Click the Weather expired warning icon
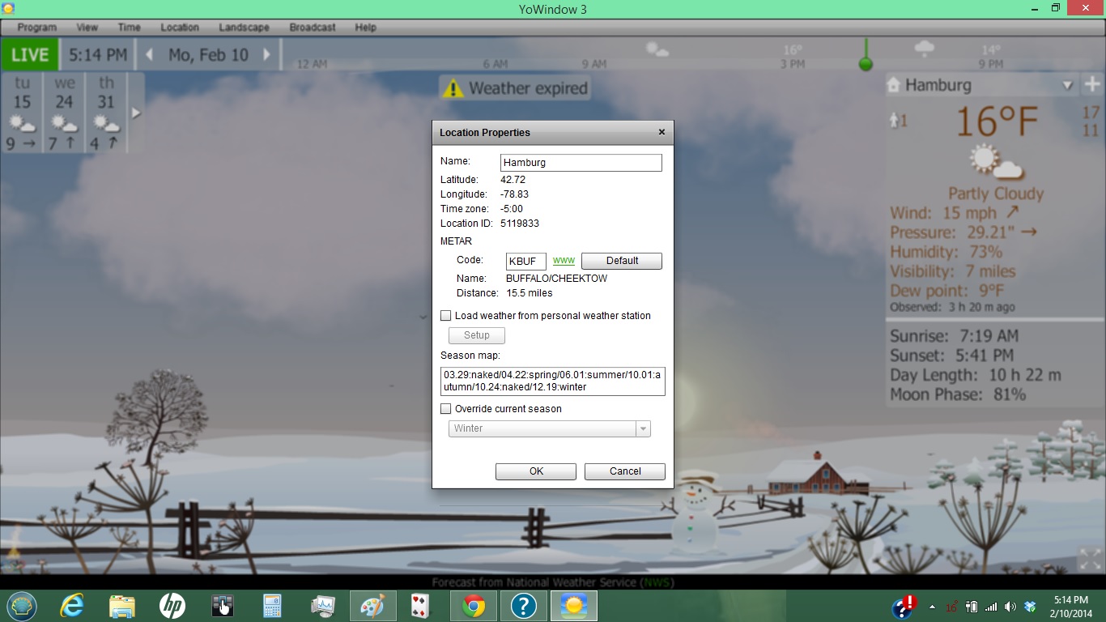The width and height of the screenshot is (1106, 622). [453, 88]
